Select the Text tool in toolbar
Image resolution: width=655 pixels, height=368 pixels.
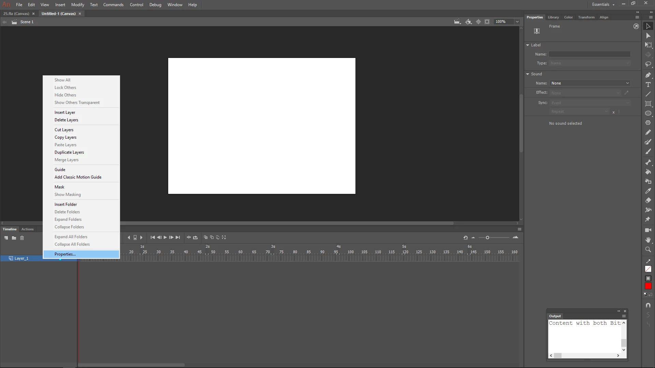click(x=648, y=85)
